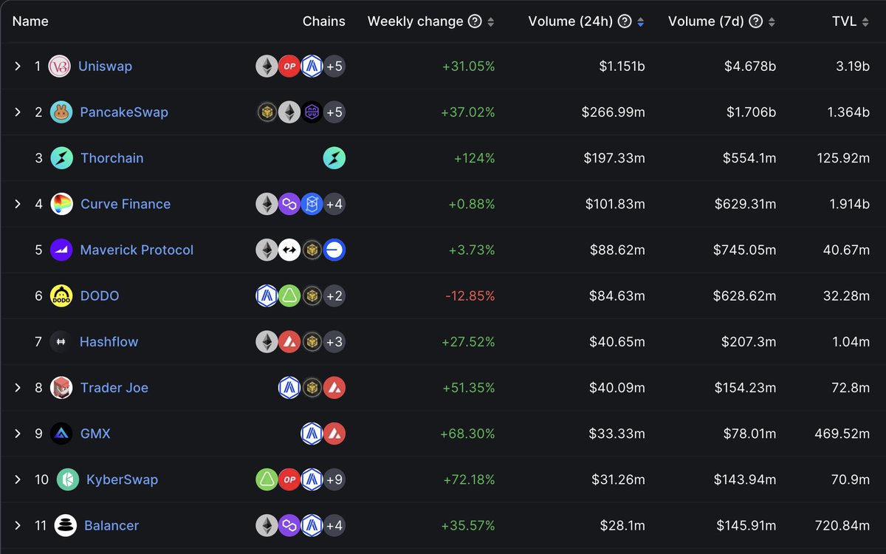The image size is (886, 554).
Task: Click Volume (24h) help question-mark icon
Action: [625, 21]
